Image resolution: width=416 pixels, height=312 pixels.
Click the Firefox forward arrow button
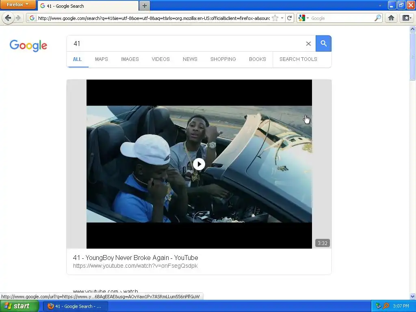click(x=18, y=18)
